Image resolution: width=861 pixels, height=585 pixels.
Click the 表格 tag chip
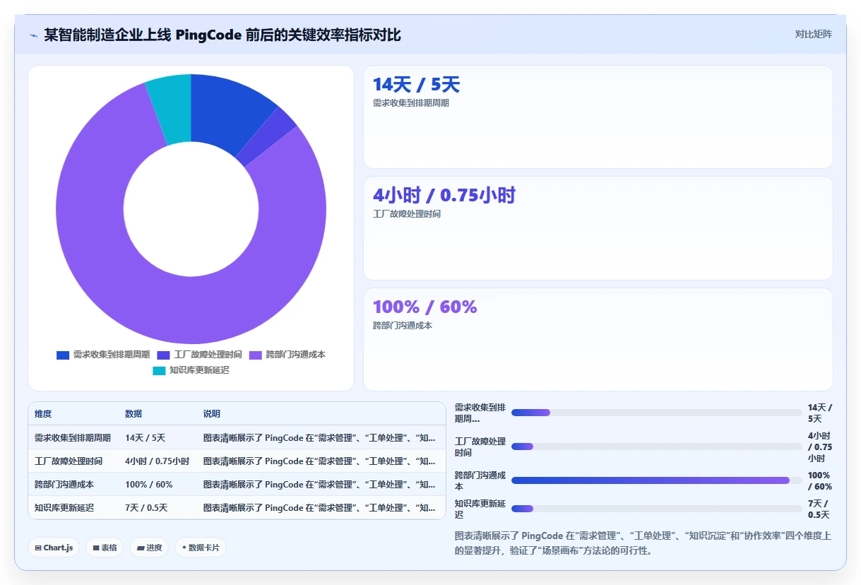(x=105, y=548)
